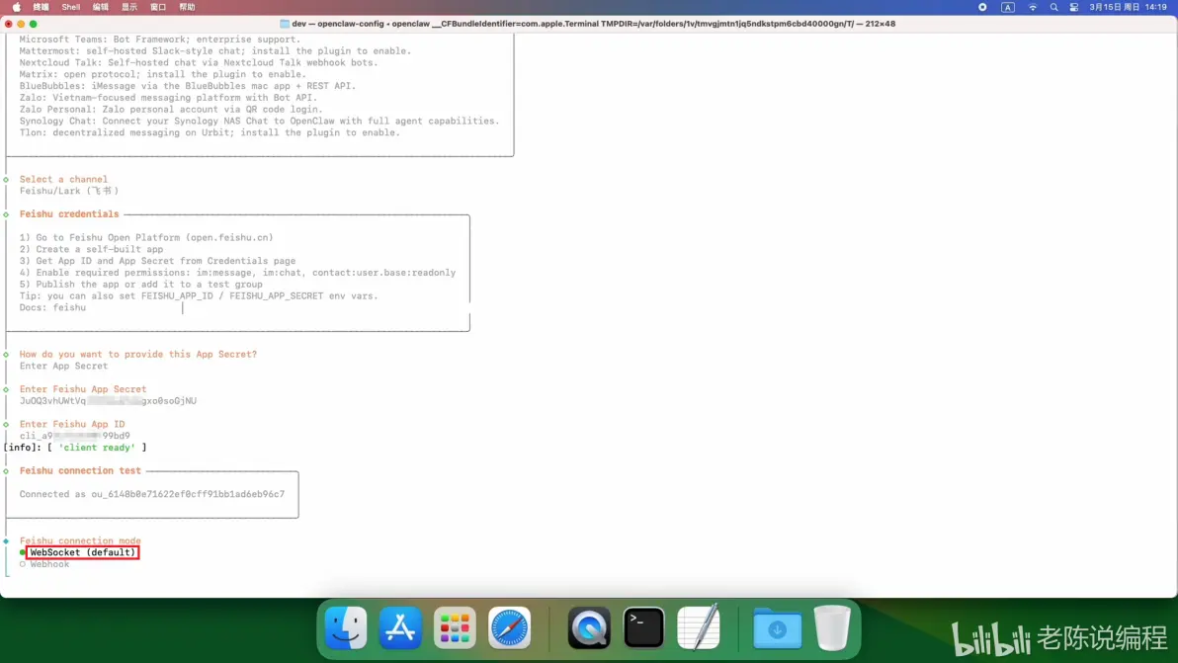
Task: Click the 'Zalo: Vietnam-focused' line
Action: 168,98
